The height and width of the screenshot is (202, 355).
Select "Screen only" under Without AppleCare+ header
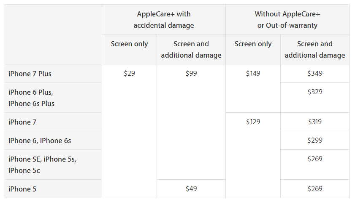tap(253, 44)
